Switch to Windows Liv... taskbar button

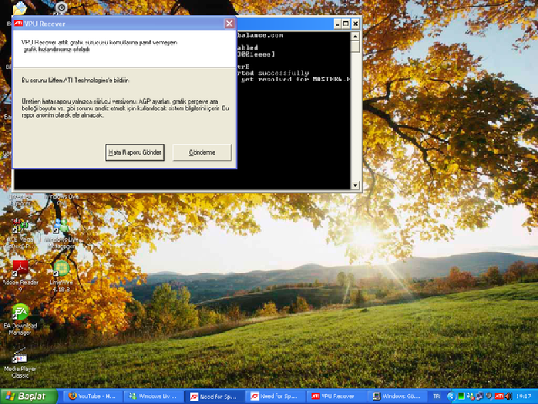tap(153, 396)
